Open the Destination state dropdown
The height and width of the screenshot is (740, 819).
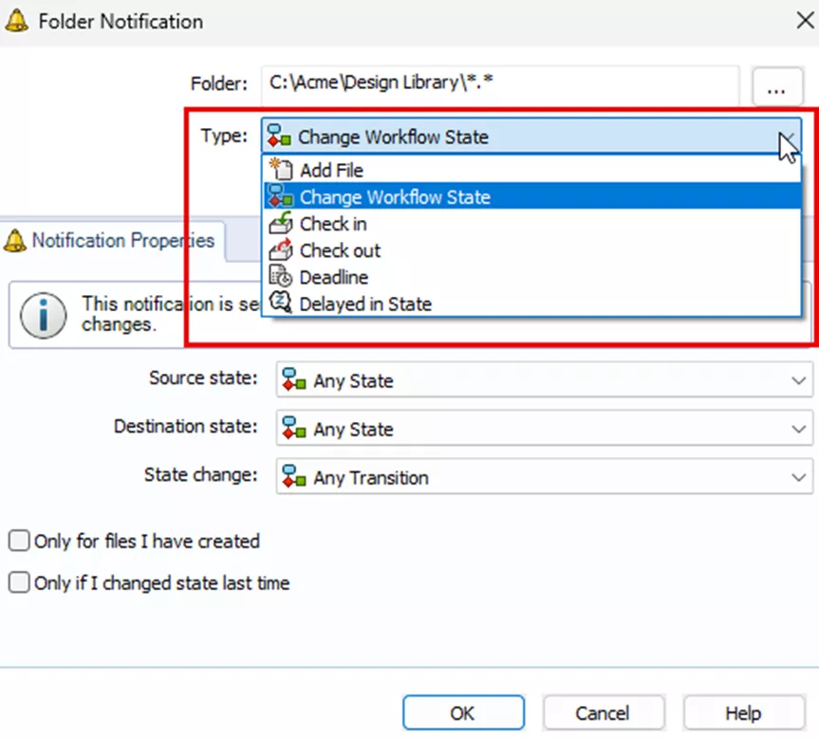coord(798,429)
